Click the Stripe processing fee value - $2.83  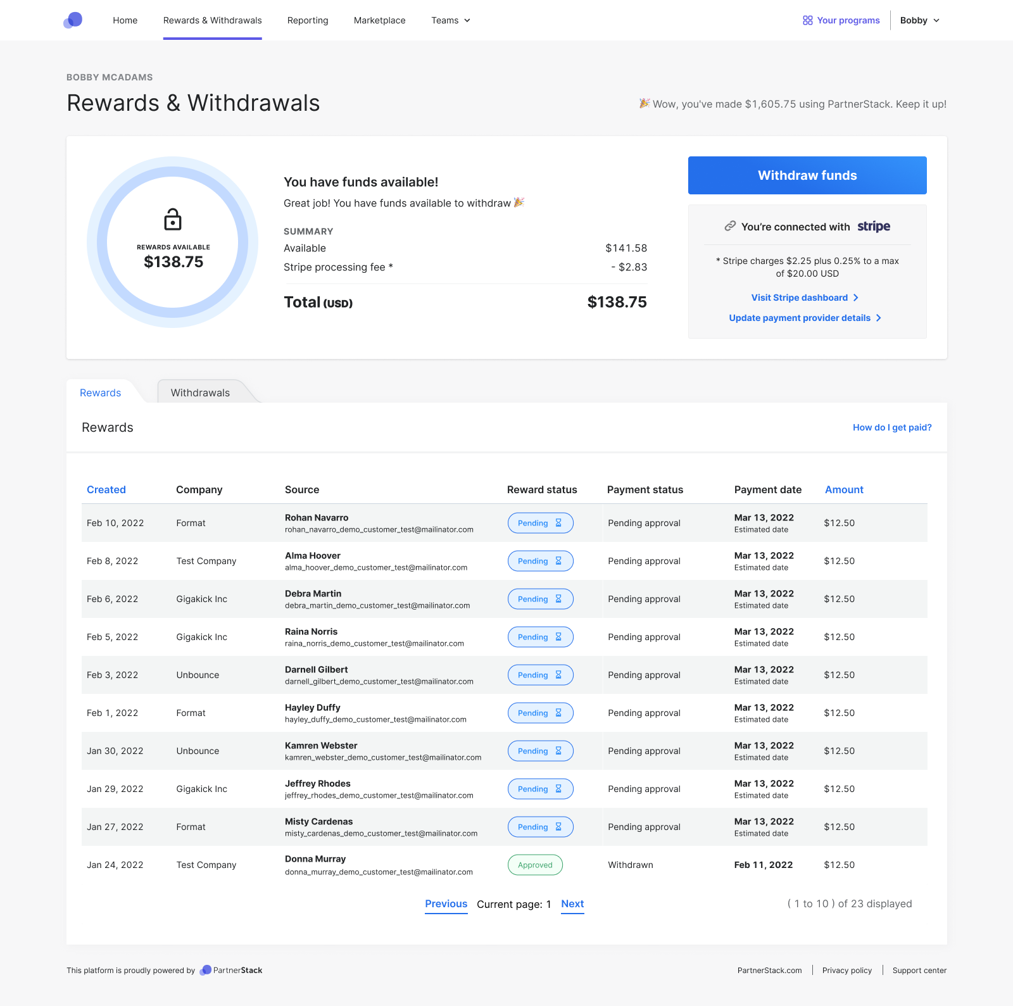[629, 267]
